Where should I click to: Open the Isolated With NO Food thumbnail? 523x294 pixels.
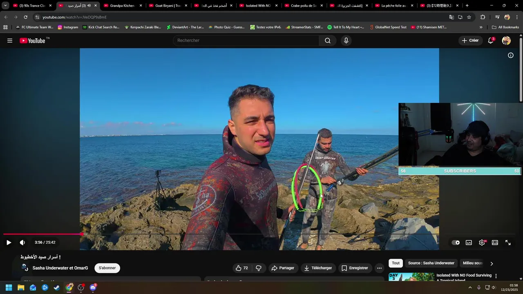(x=411, y=277)
